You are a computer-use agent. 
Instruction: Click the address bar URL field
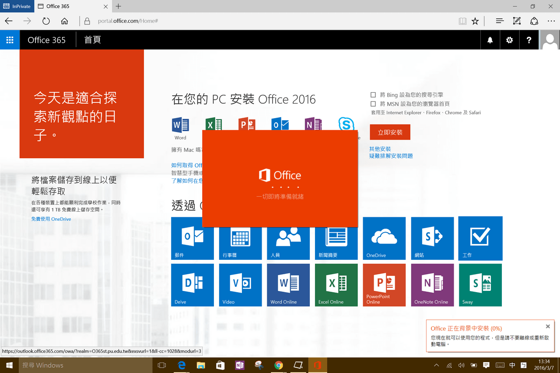click(267, 21)
